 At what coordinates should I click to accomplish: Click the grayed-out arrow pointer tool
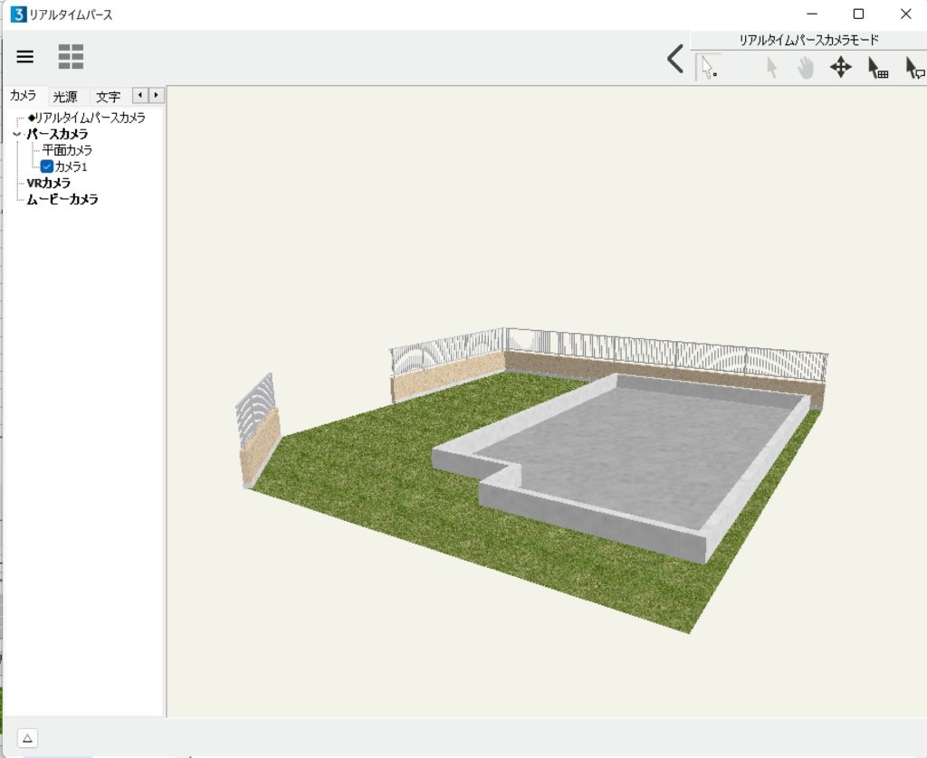coord(771,68)
